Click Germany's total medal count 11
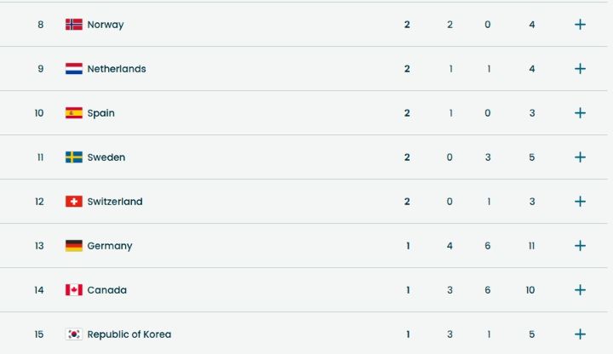 (531, 246)
